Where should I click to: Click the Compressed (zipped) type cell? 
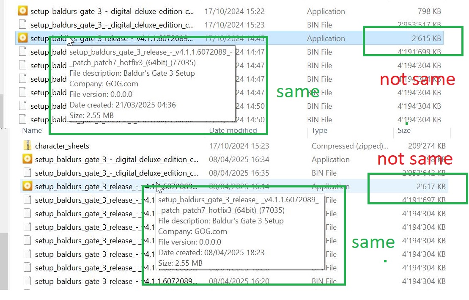[350, 146]
